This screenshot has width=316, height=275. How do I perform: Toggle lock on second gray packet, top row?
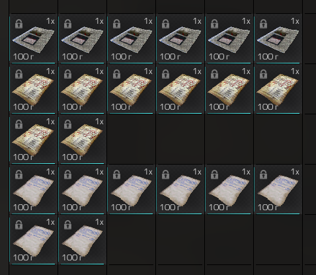click(67, 24)
